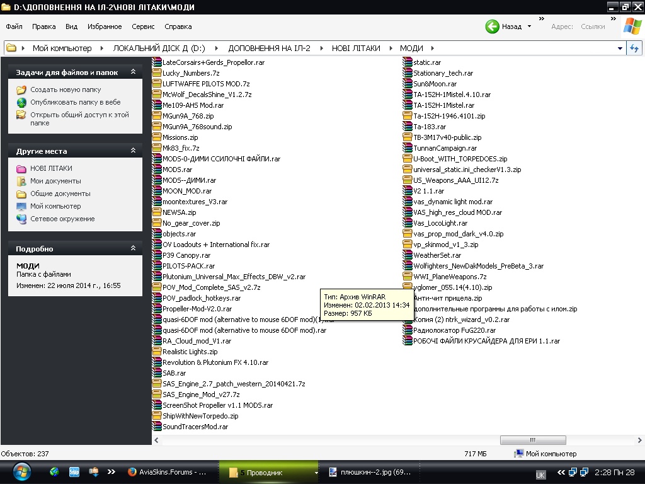645x484 pixels.
Task: Click the Windows Start orb
Action: click(x=22, y=473)
